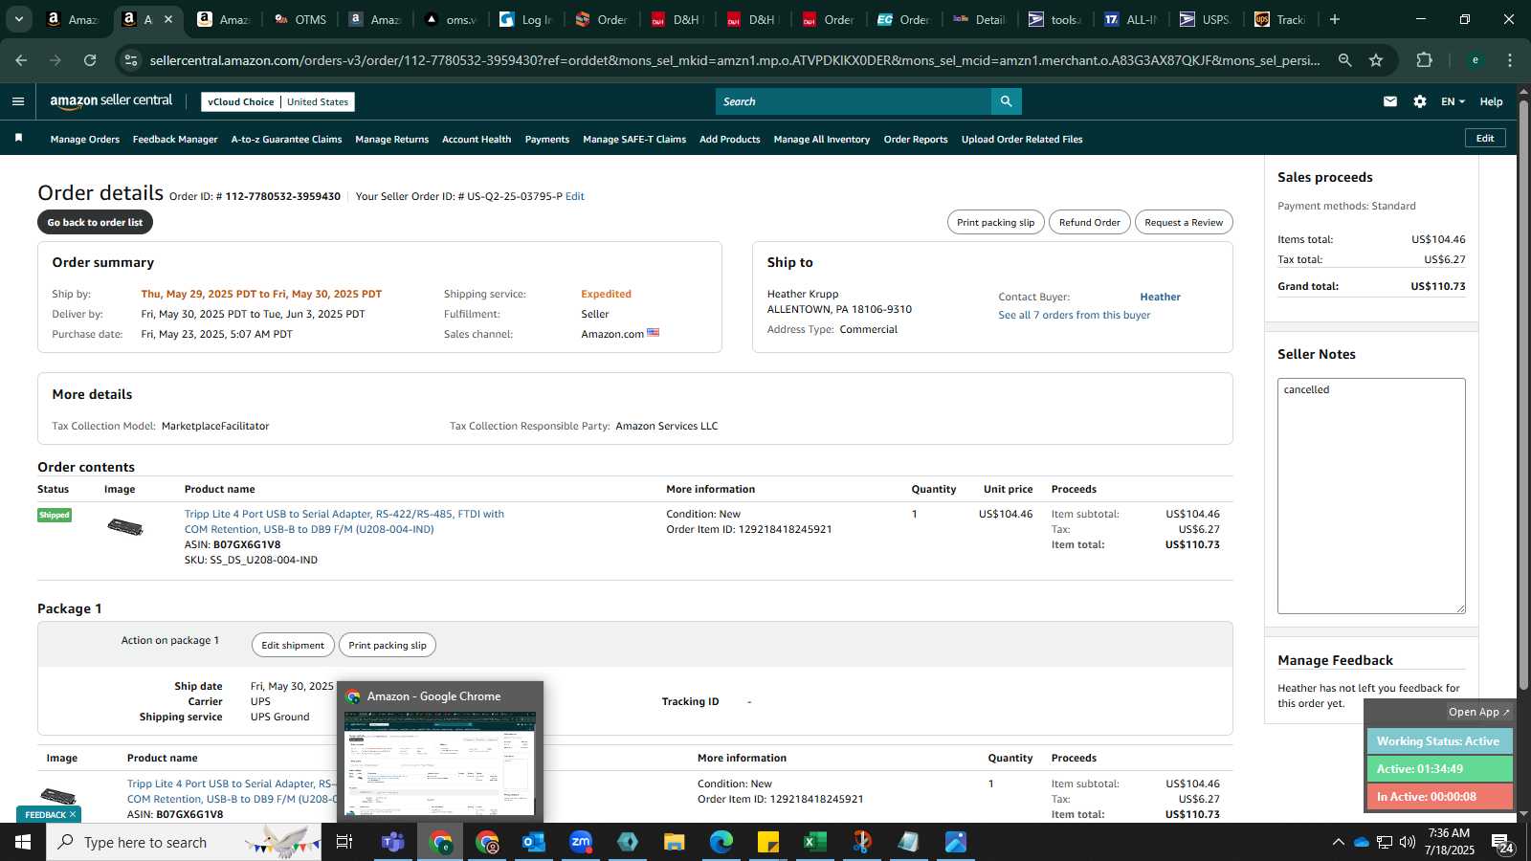Click Print packing slip in Package 1

388,645
